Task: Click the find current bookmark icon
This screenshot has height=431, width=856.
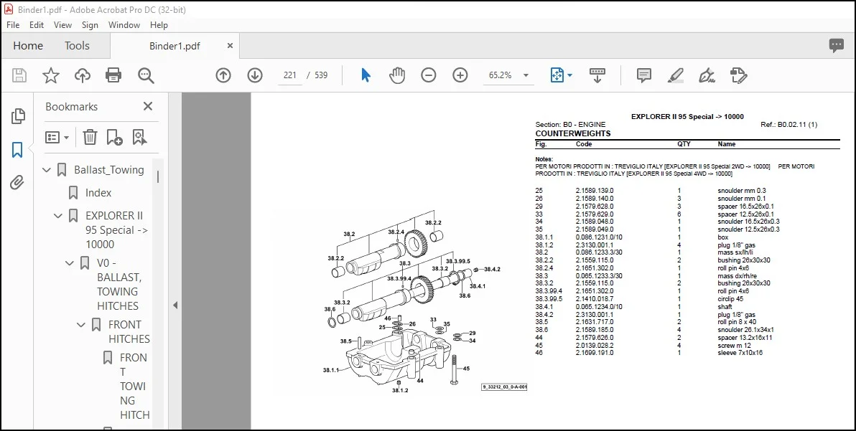Action: pos(139,137)
